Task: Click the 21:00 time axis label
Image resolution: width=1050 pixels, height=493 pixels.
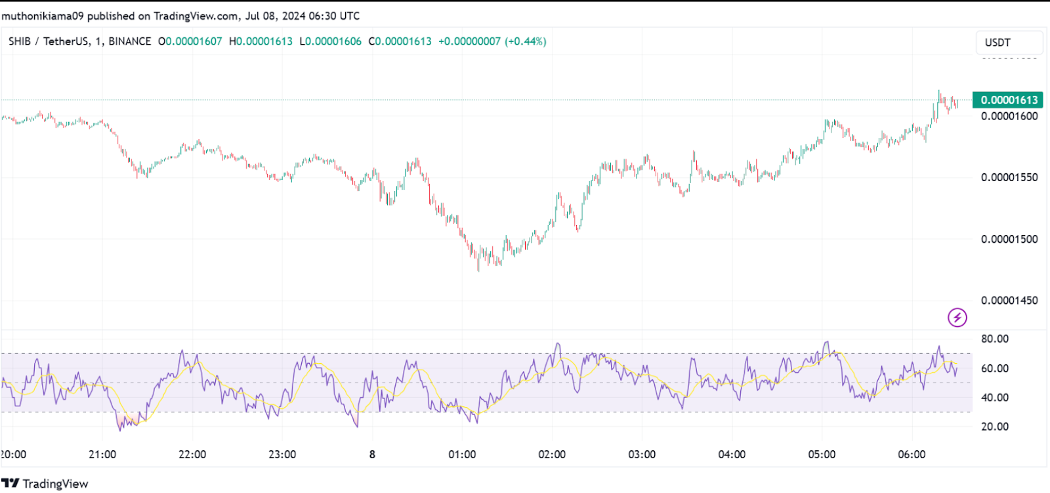Action: pos(102,454)
